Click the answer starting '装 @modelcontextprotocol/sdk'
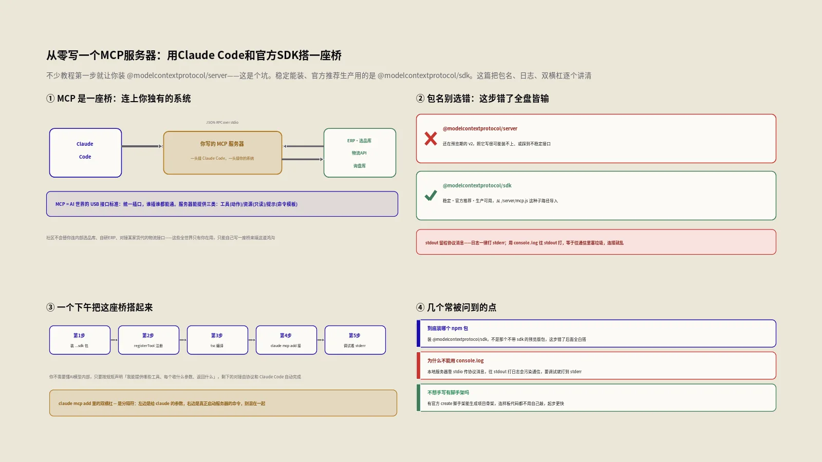 tap(507, 339)
